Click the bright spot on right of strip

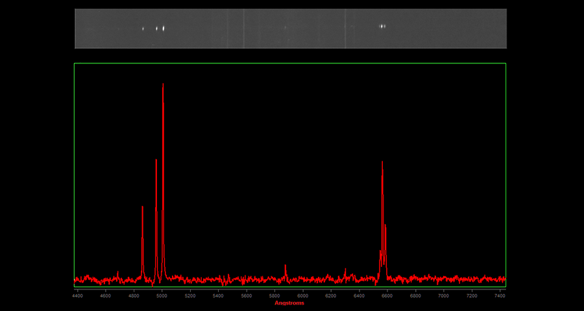click(382, 27)
